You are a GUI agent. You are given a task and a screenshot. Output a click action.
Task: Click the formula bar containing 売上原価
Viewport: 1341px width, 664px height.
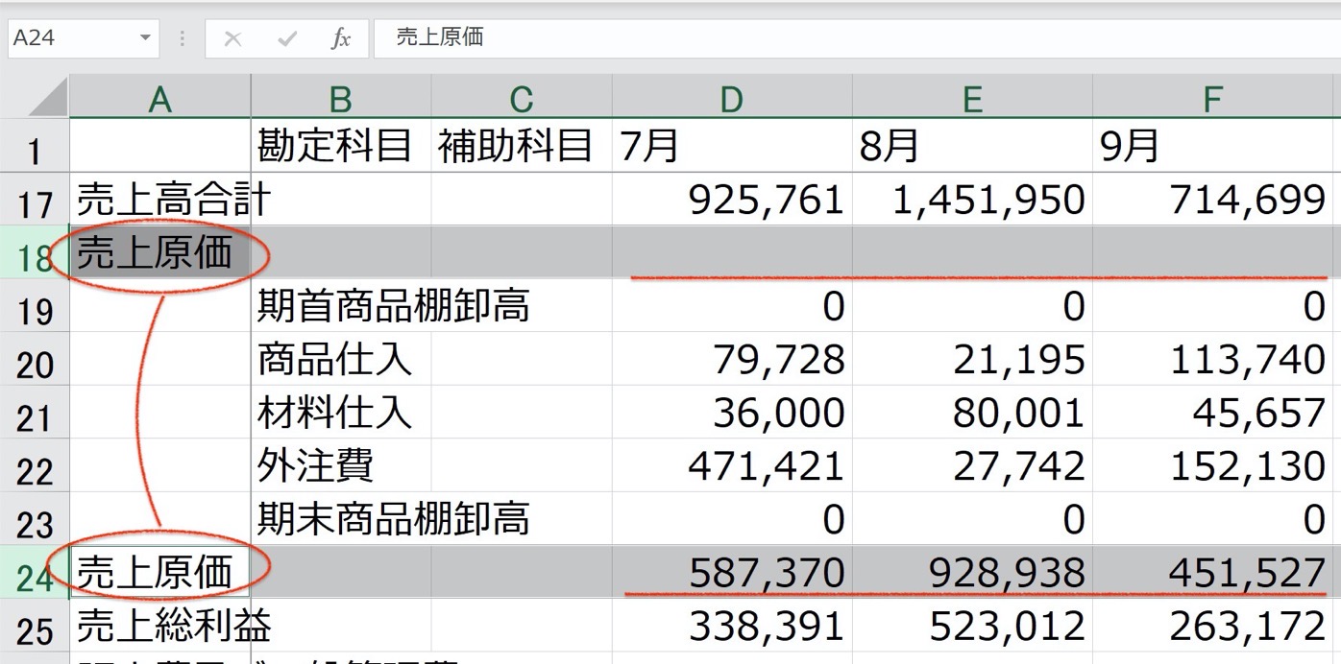pyautogui.click(x=857, y=39)
